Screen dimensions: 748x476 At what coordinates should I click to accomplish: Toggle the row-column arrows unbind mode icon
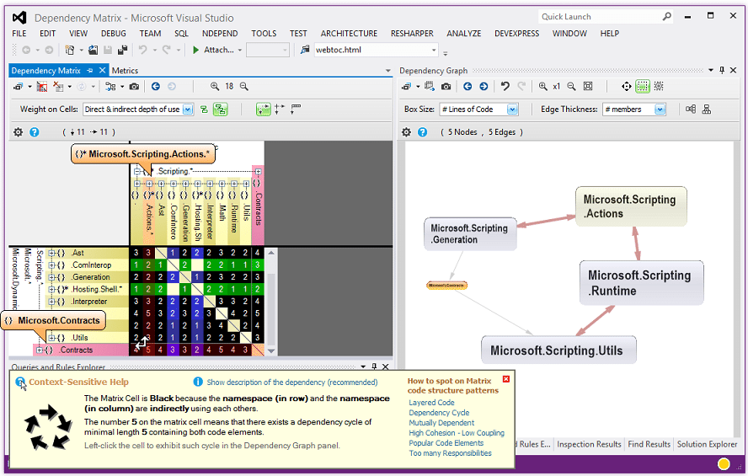pos(280,110)
